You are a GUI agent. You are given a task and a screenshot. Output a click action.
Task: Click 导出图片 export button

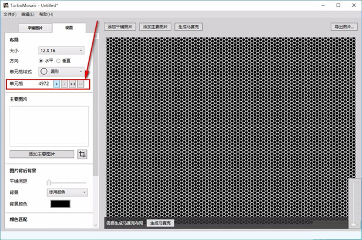point(344,27)
